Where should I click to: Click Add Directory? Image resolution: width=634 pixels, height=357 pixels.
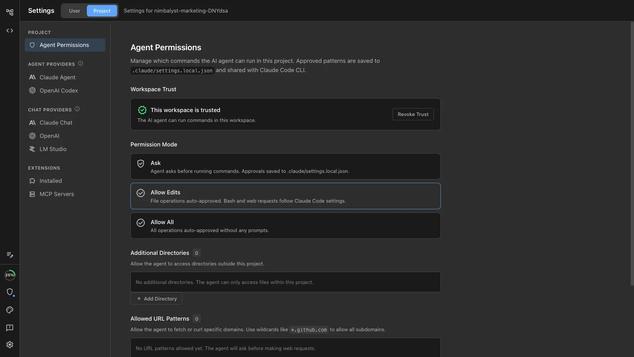(x=156, y=298)
